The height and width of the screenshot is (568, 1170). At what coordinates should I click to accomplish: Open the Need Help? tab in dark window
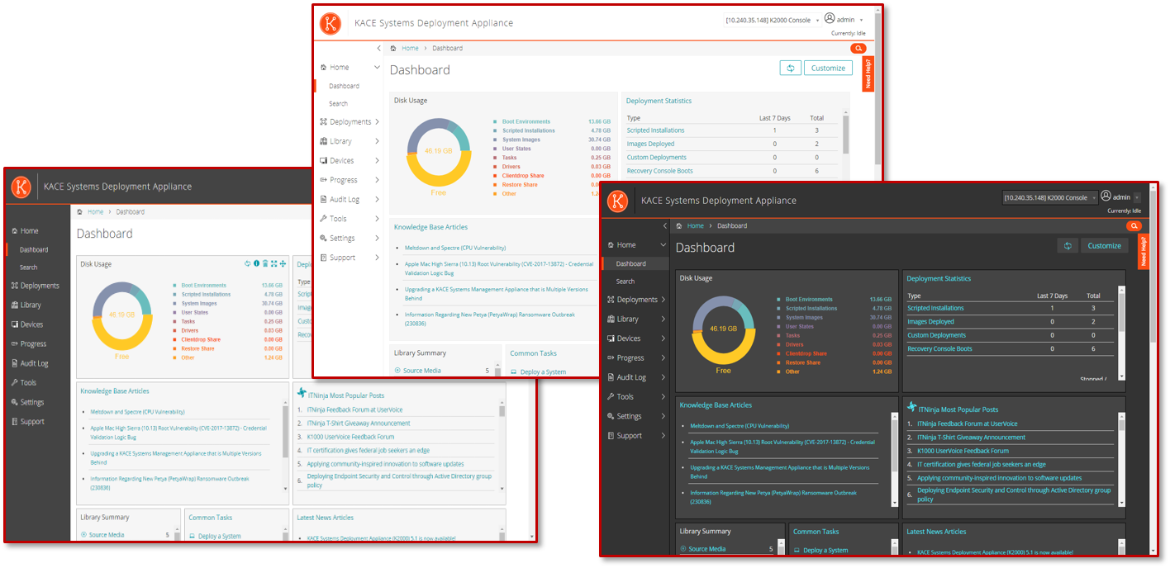(x=1144, y=251)
